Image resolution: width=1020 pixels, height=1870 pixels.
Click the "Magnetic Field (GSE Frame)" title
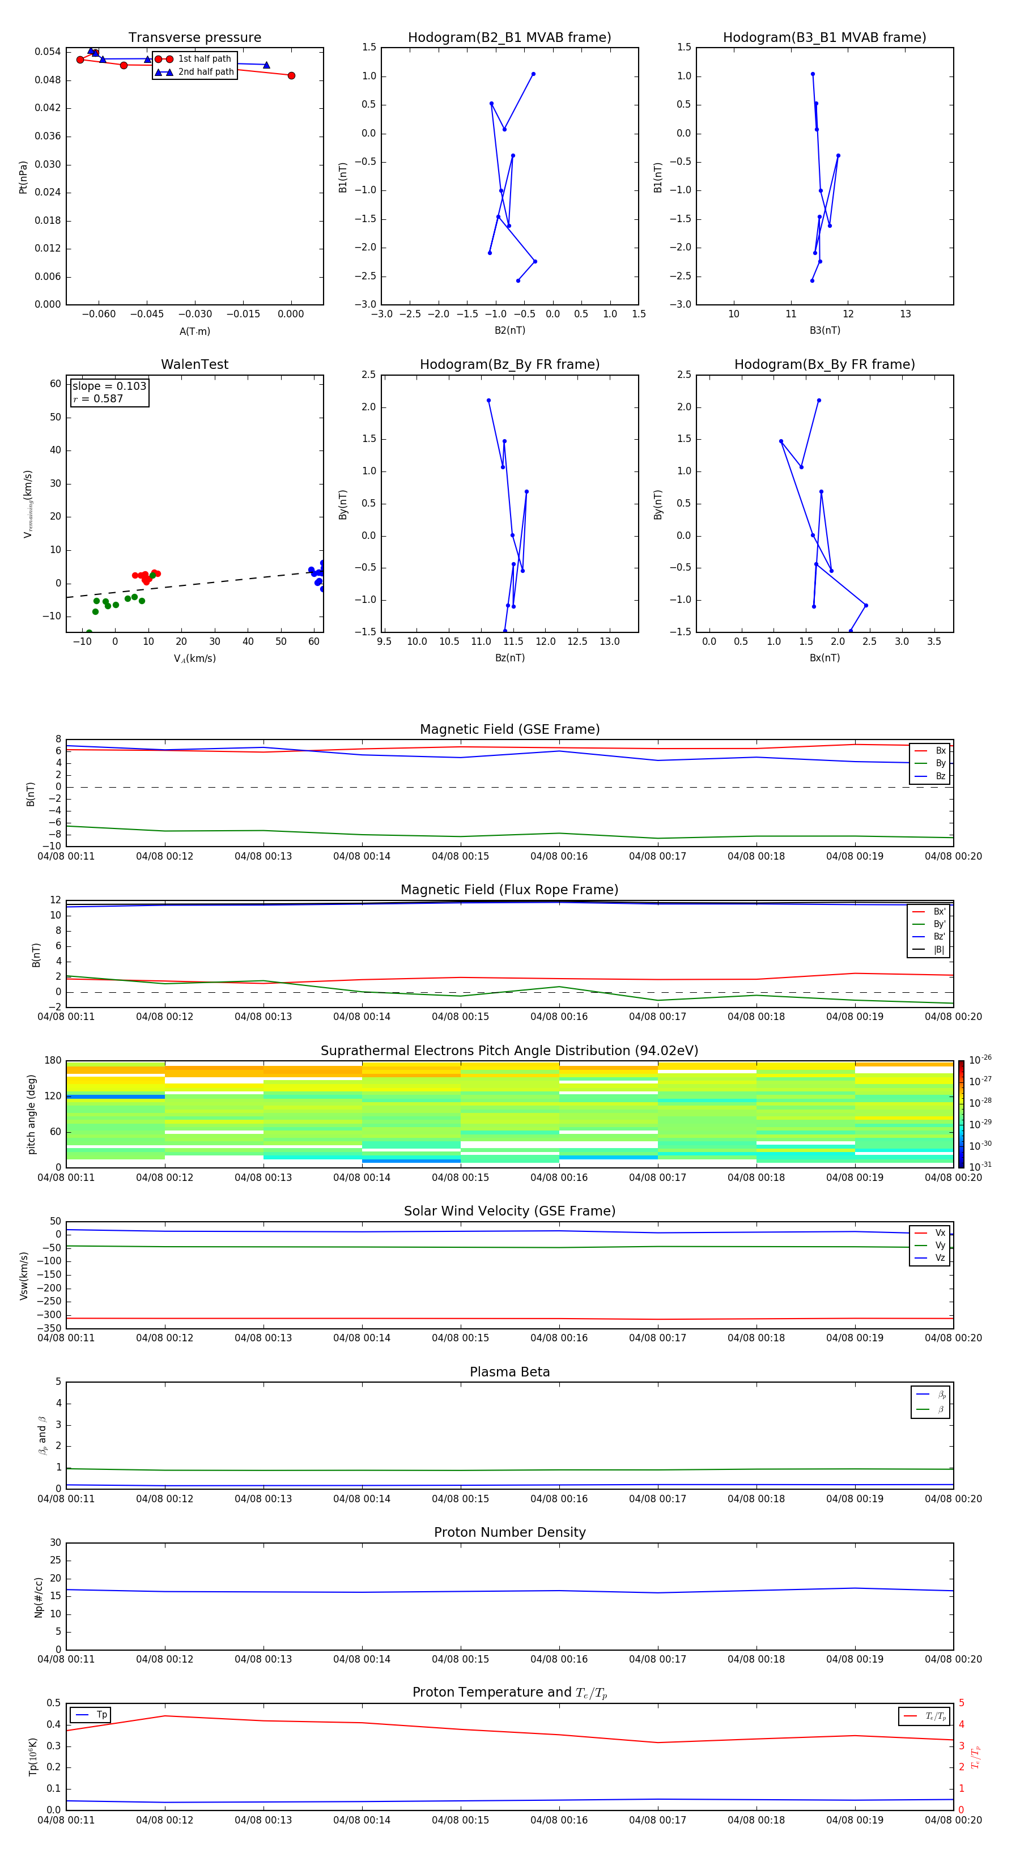(509, 729)
